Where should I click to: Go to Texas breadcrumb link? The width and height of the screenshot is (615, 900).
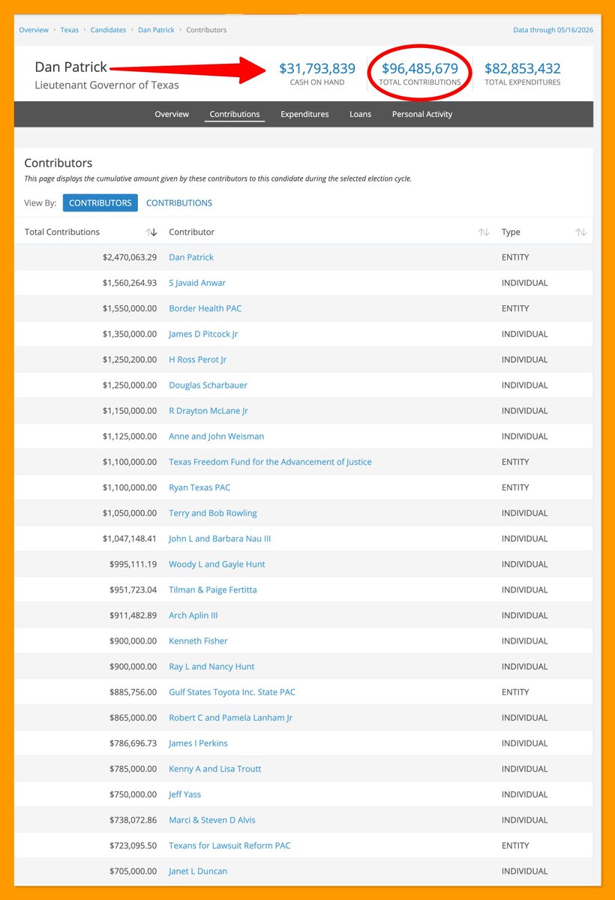pos(70,30)
